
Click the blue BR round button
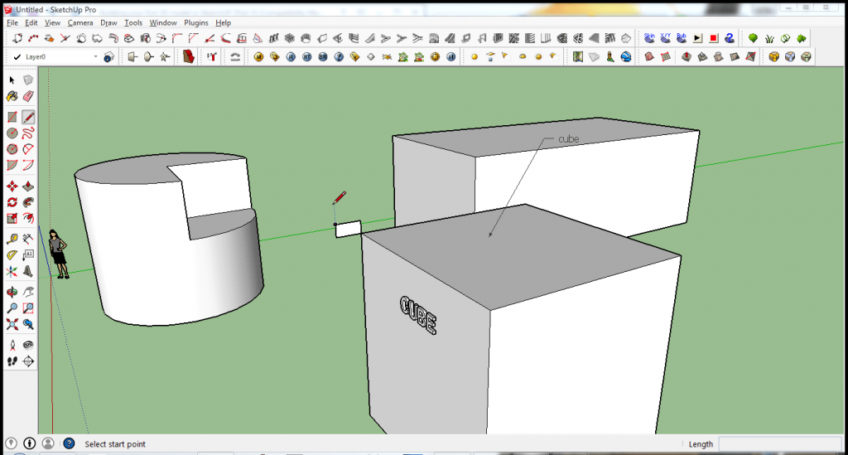(x=323, y=57)
